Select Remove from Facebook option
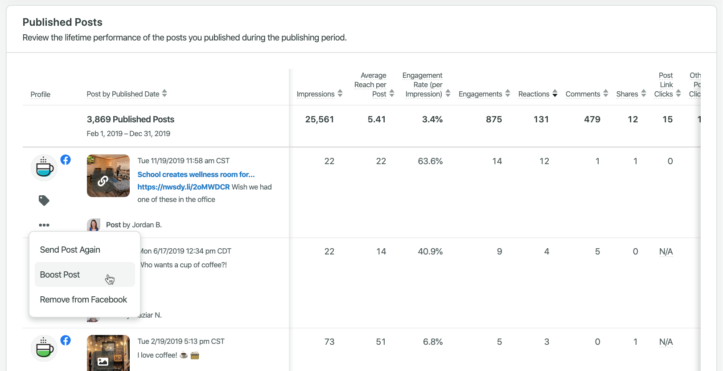 (x=83, y=300)
